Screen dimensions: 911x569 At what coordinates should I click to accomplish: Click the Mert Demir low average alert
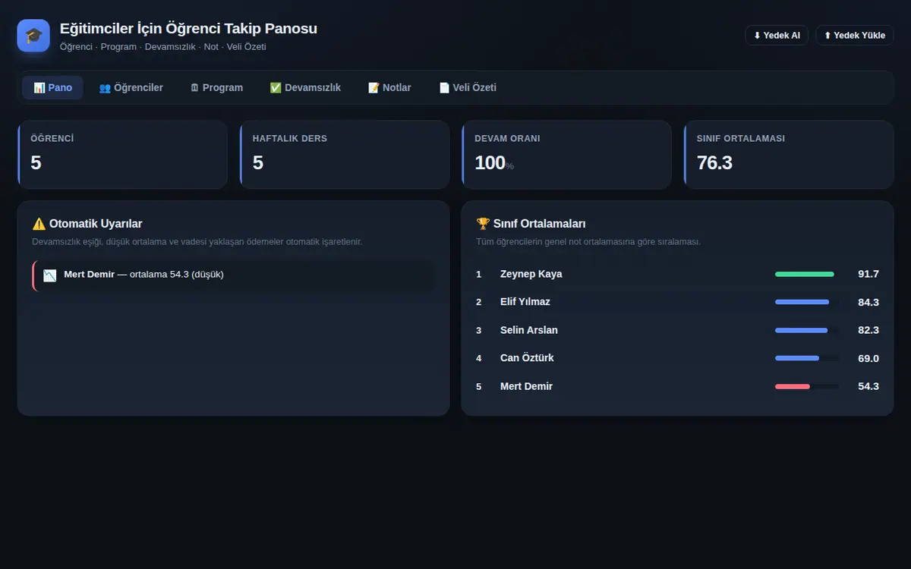pyautogui.click(x=234, y=275)
